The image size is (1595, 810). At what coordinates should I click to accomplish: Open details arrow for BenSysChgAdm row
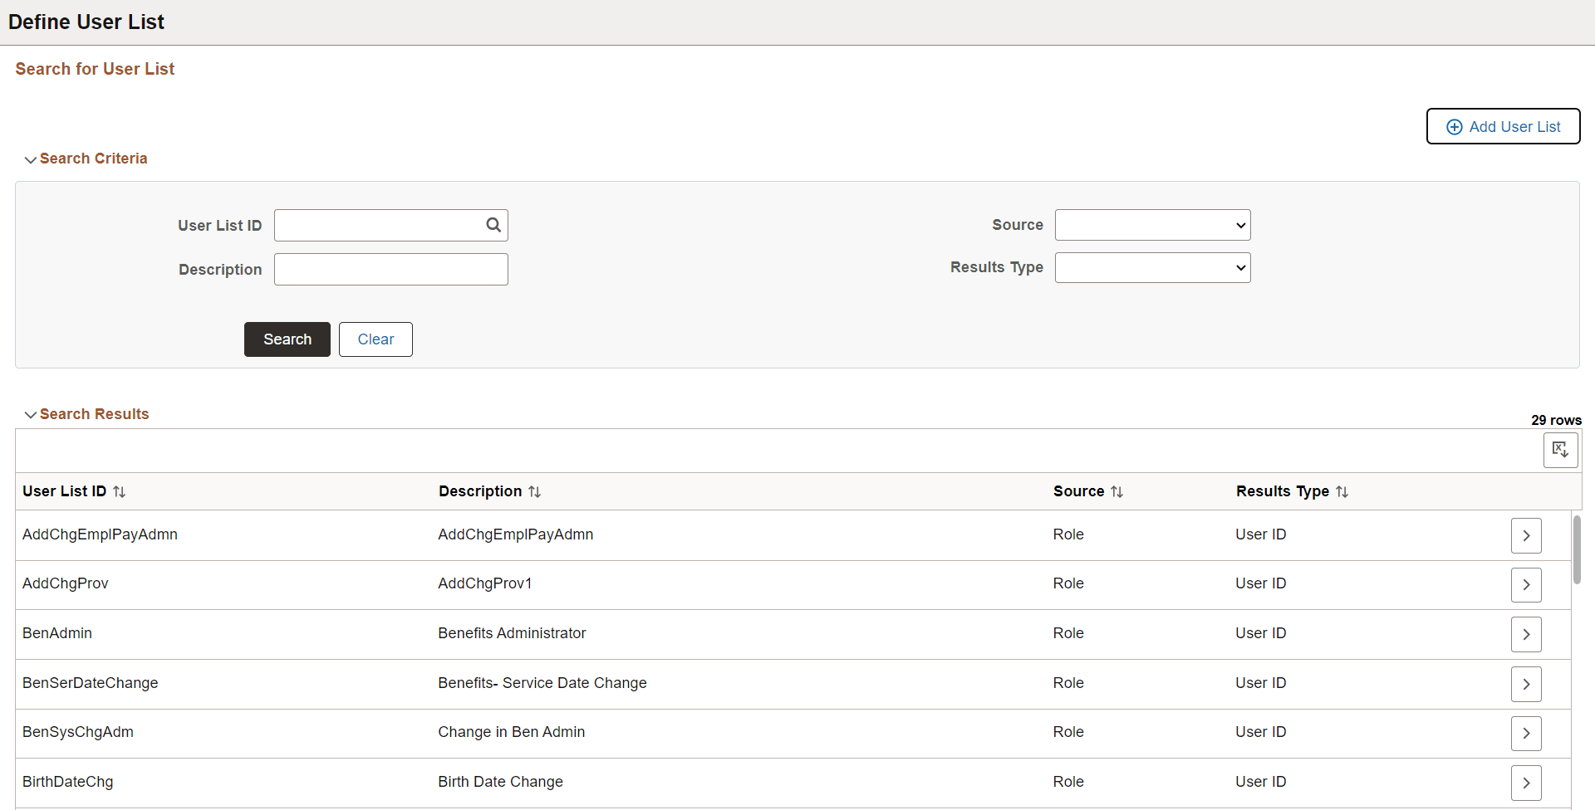1526,733
